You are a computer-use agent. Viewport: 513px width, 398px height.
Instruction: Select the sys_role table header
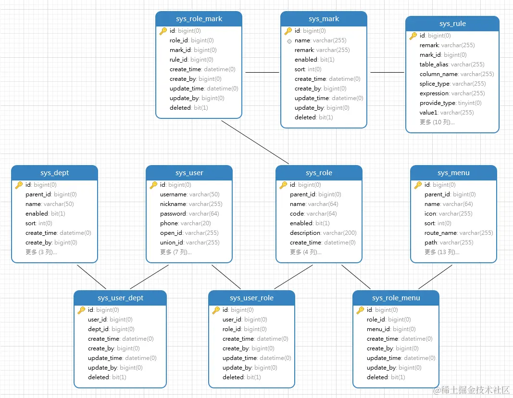[x=319, y=173]
